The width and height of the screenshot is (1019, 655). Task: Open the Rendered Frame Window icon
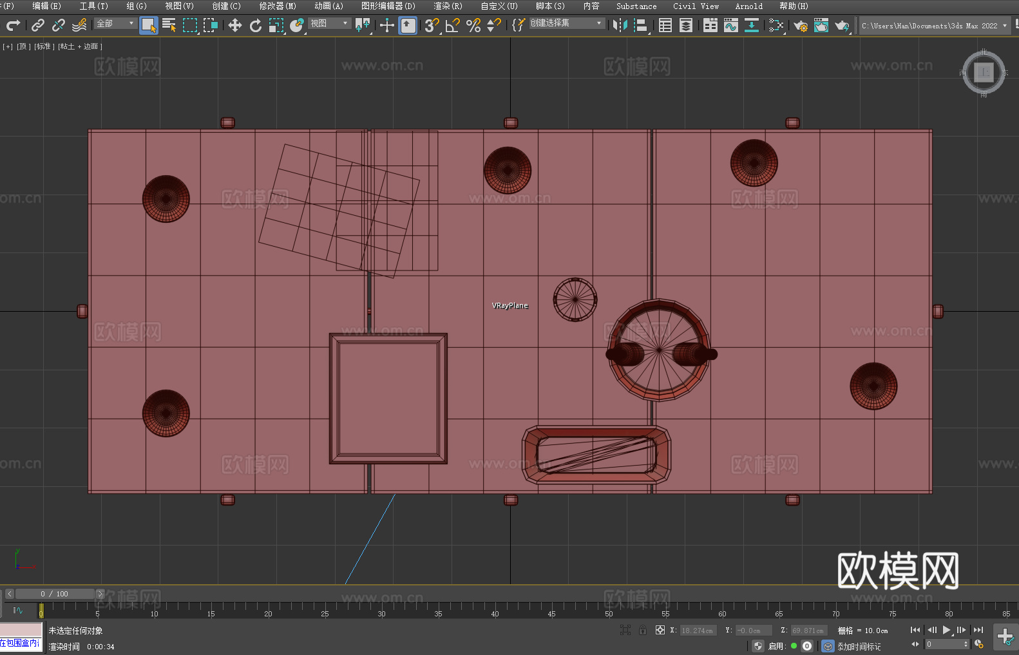[821, 25]
